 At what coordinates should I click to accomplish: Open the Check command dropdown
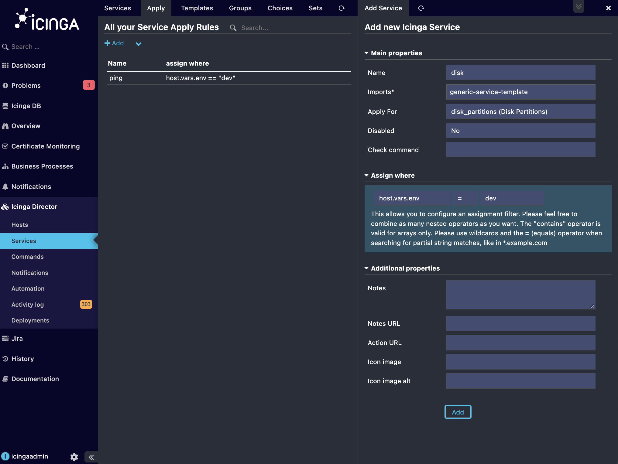[x=521, y=150]
